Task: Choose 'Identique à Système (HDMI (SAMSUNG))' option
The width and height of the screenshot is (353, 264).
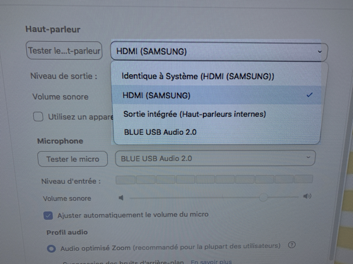Action: [x=198, y=76]
